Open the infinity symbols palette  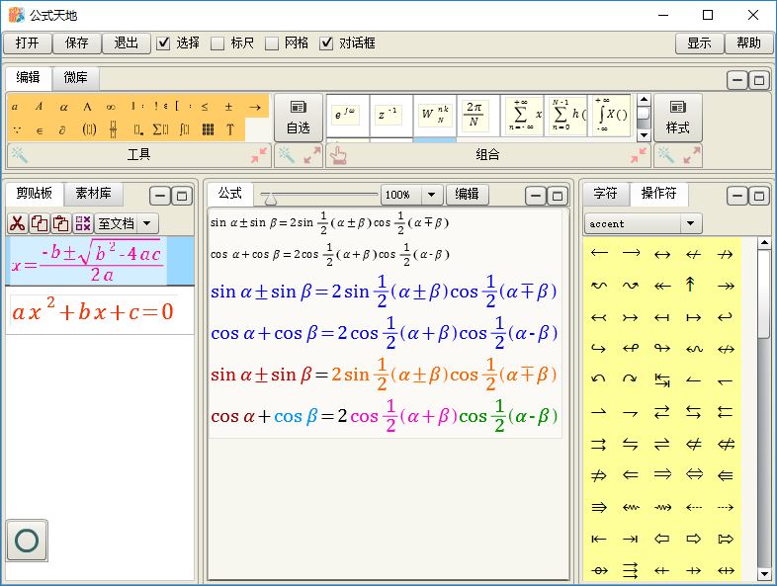pyautogui.click(x=111, y=107)
